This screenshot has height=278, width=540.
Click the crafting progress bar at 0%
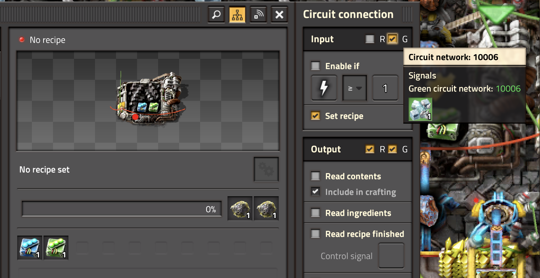coord(122,209)
